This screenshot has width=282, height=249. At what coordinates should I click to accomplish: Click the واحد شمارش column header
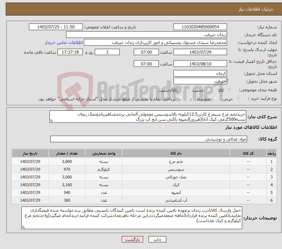(x=104, y=153)
